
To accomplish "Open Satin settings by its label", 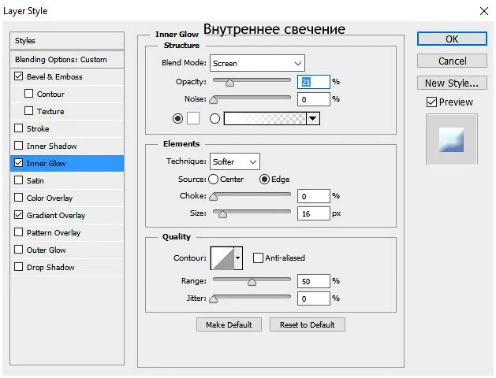I will [x=35, y=180].
